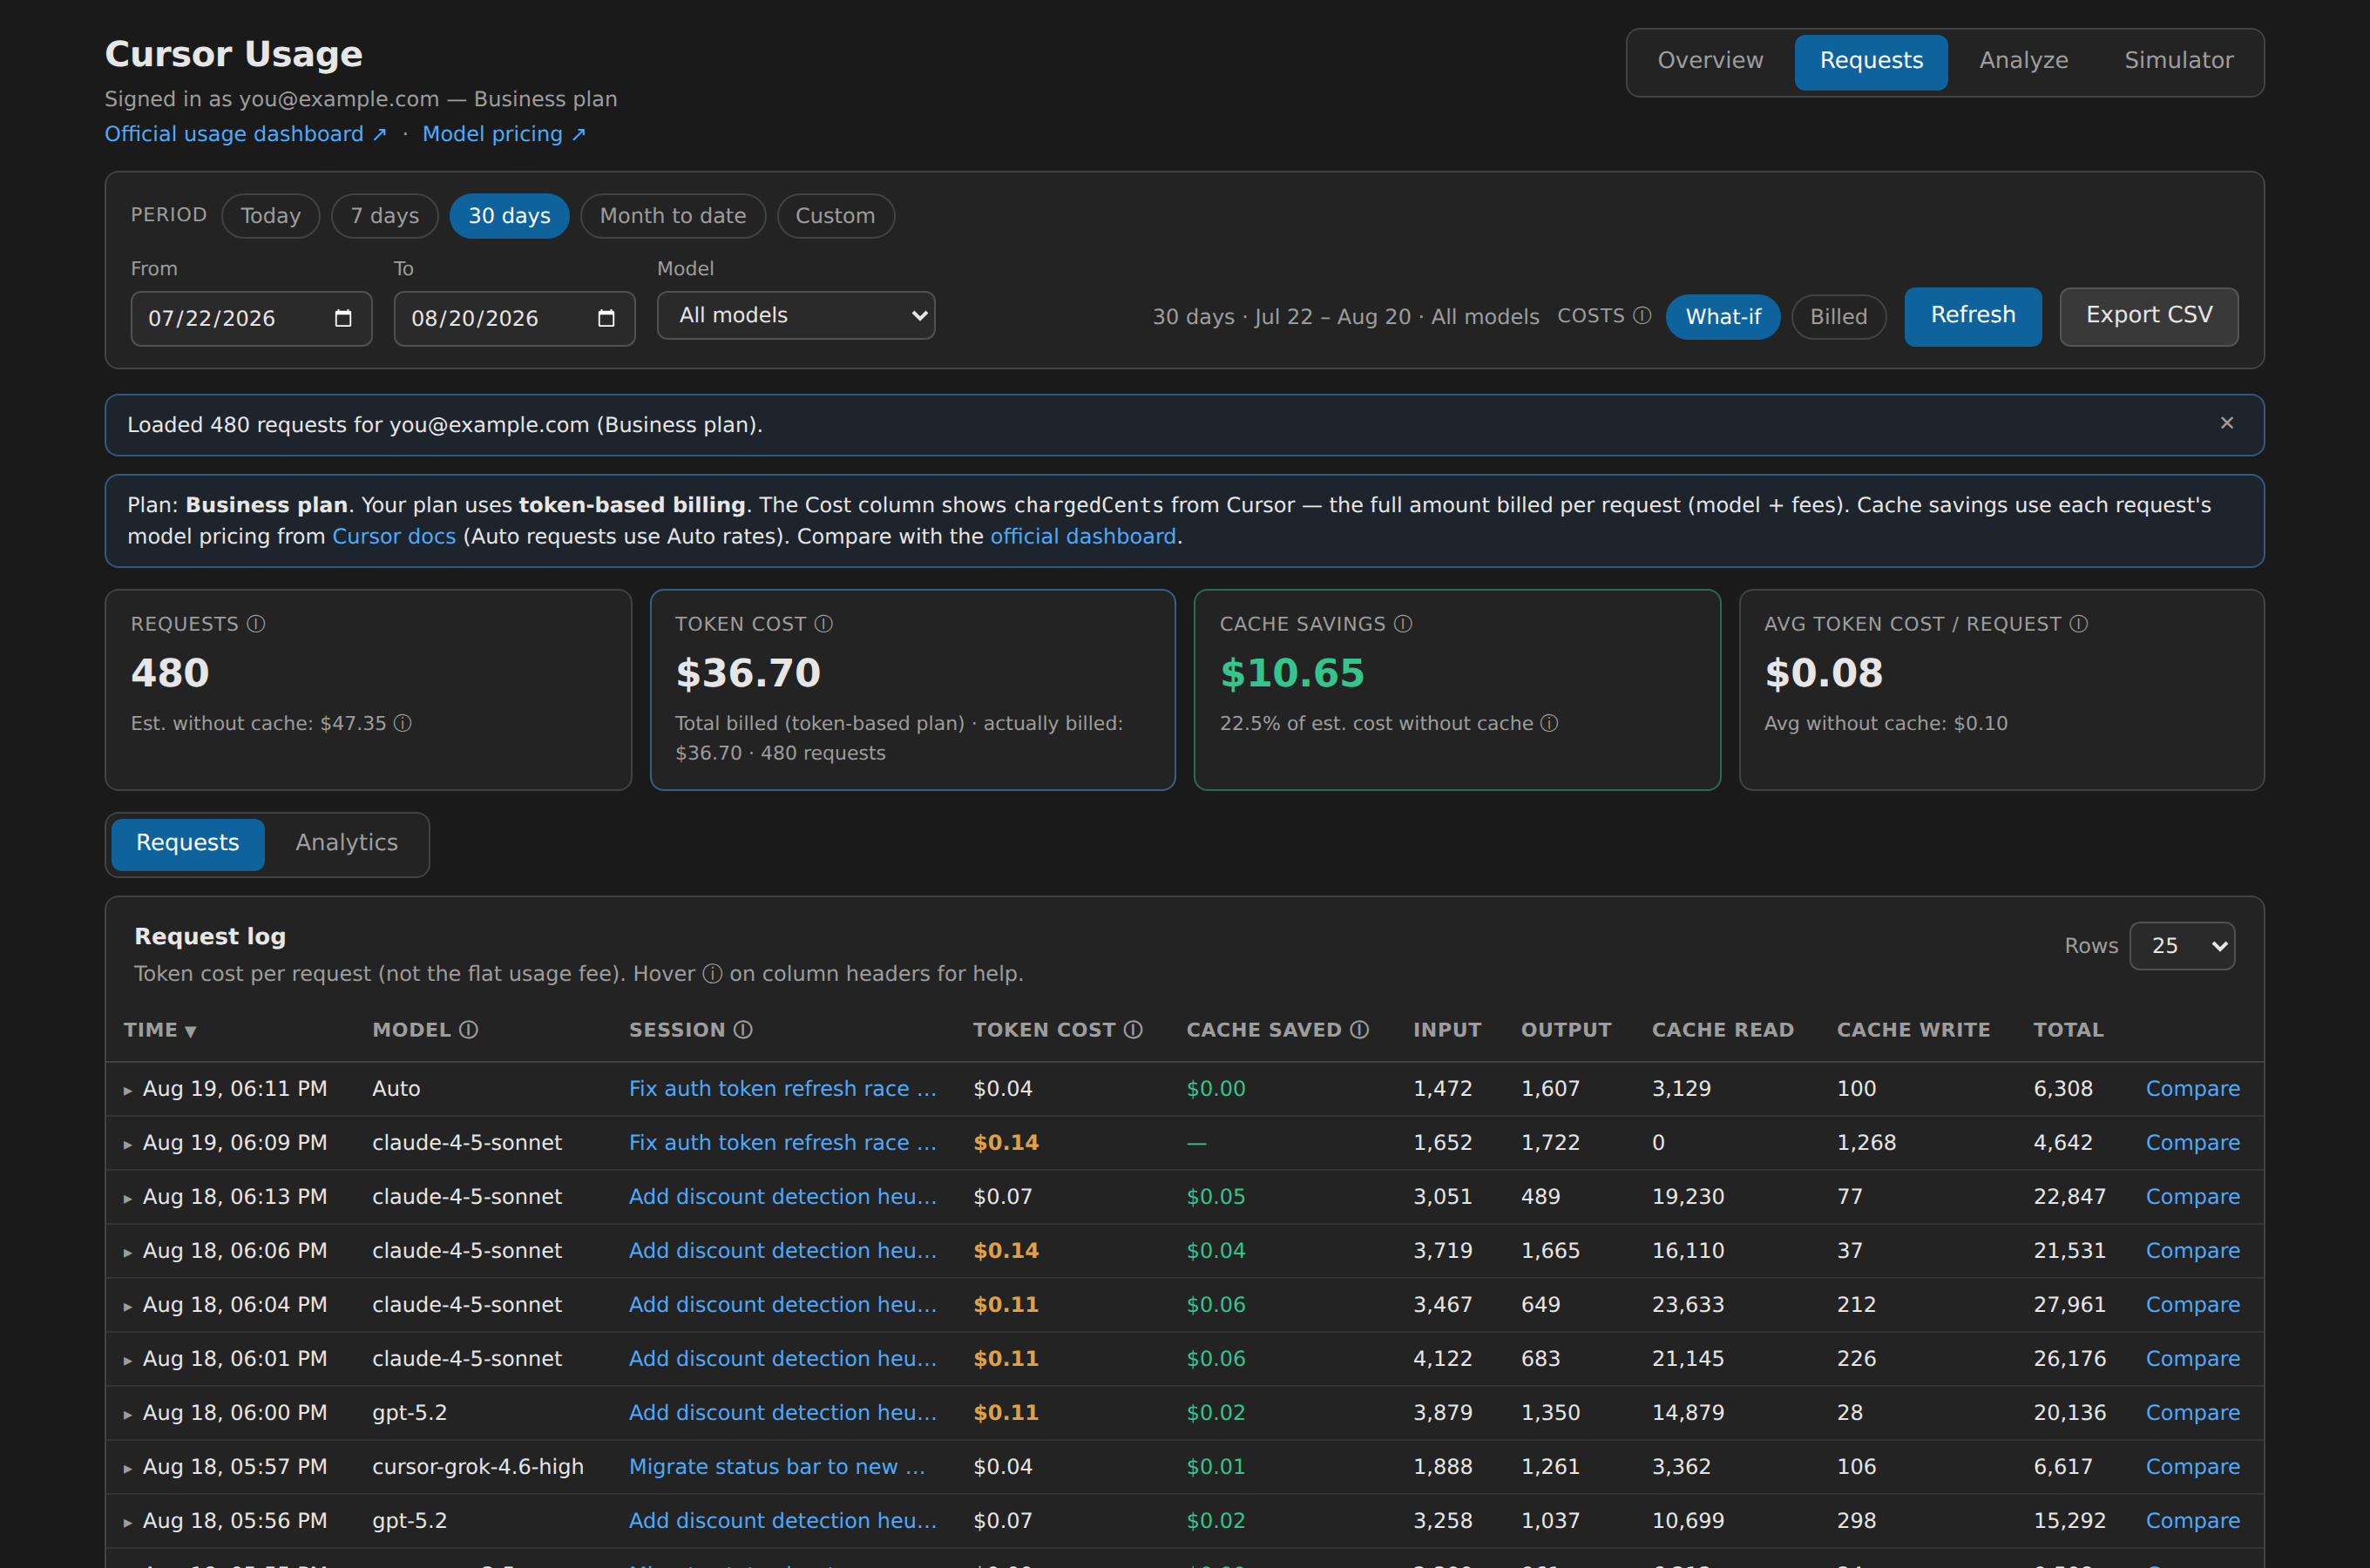The image size is (2370, 1568).
Task: Click the CACHE SAVED column header info icon
Action: point(1359,1030)
